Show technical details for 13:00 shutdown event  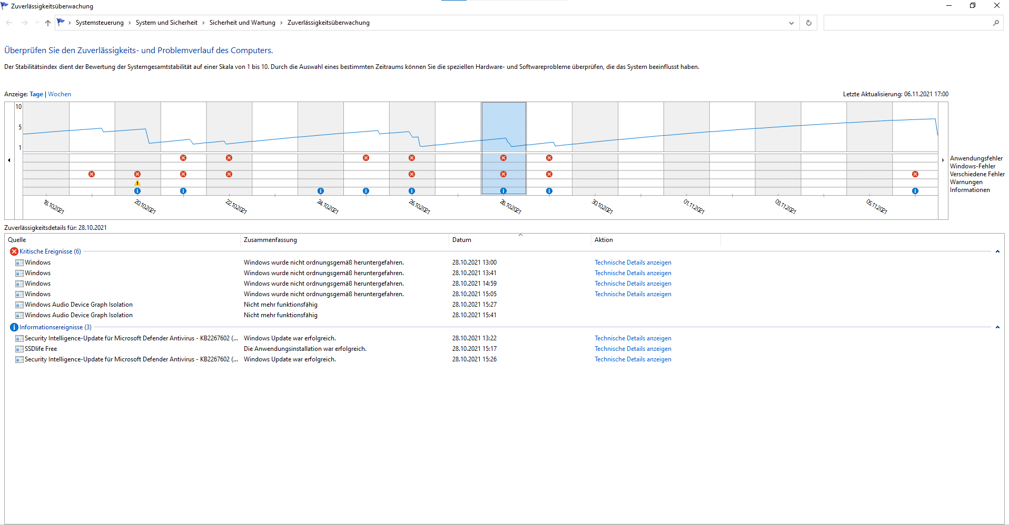point(633,262)
